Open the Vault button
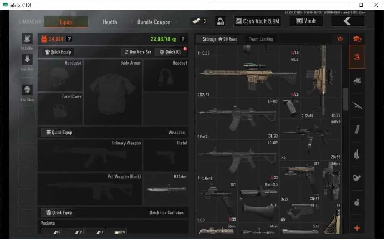The image size is (384, 239). (x=306, y=22)
